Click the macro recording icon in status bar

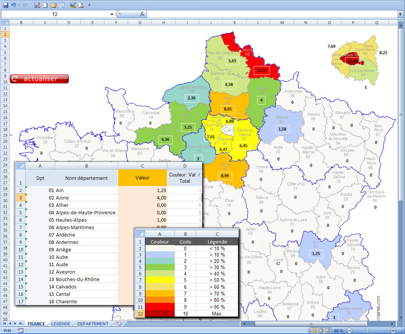click(x=20, y=330)
